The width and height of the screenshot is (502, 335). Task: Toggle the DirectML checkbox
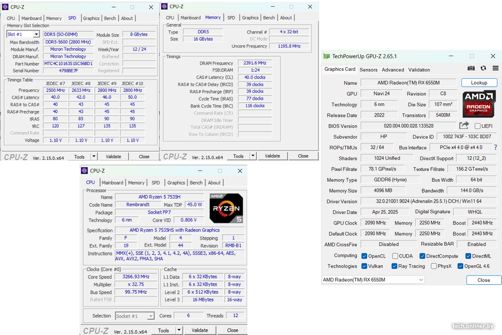click(468, 256)
